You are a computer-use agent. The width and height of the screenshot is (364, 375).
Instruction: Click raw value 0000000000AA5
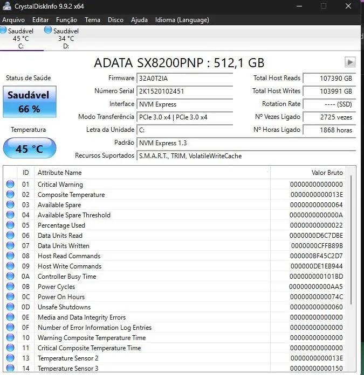coord(316,287)
